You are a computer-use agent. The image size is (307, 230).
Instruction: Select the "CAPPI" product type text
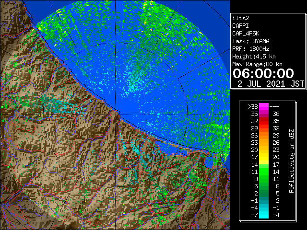coord(240,26)
